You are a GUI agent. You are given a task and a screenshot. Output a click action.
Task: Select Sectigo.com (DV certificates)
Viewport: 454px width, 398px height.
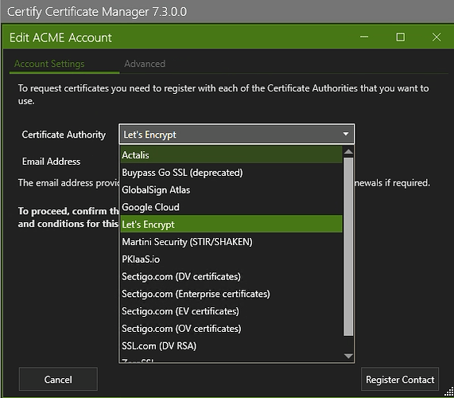click(x=231, y=276)
